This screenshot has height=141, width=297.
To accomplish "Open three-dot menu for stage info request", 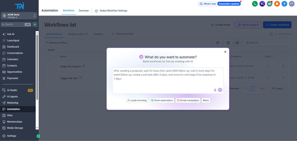I will click(x=283, y=66).
